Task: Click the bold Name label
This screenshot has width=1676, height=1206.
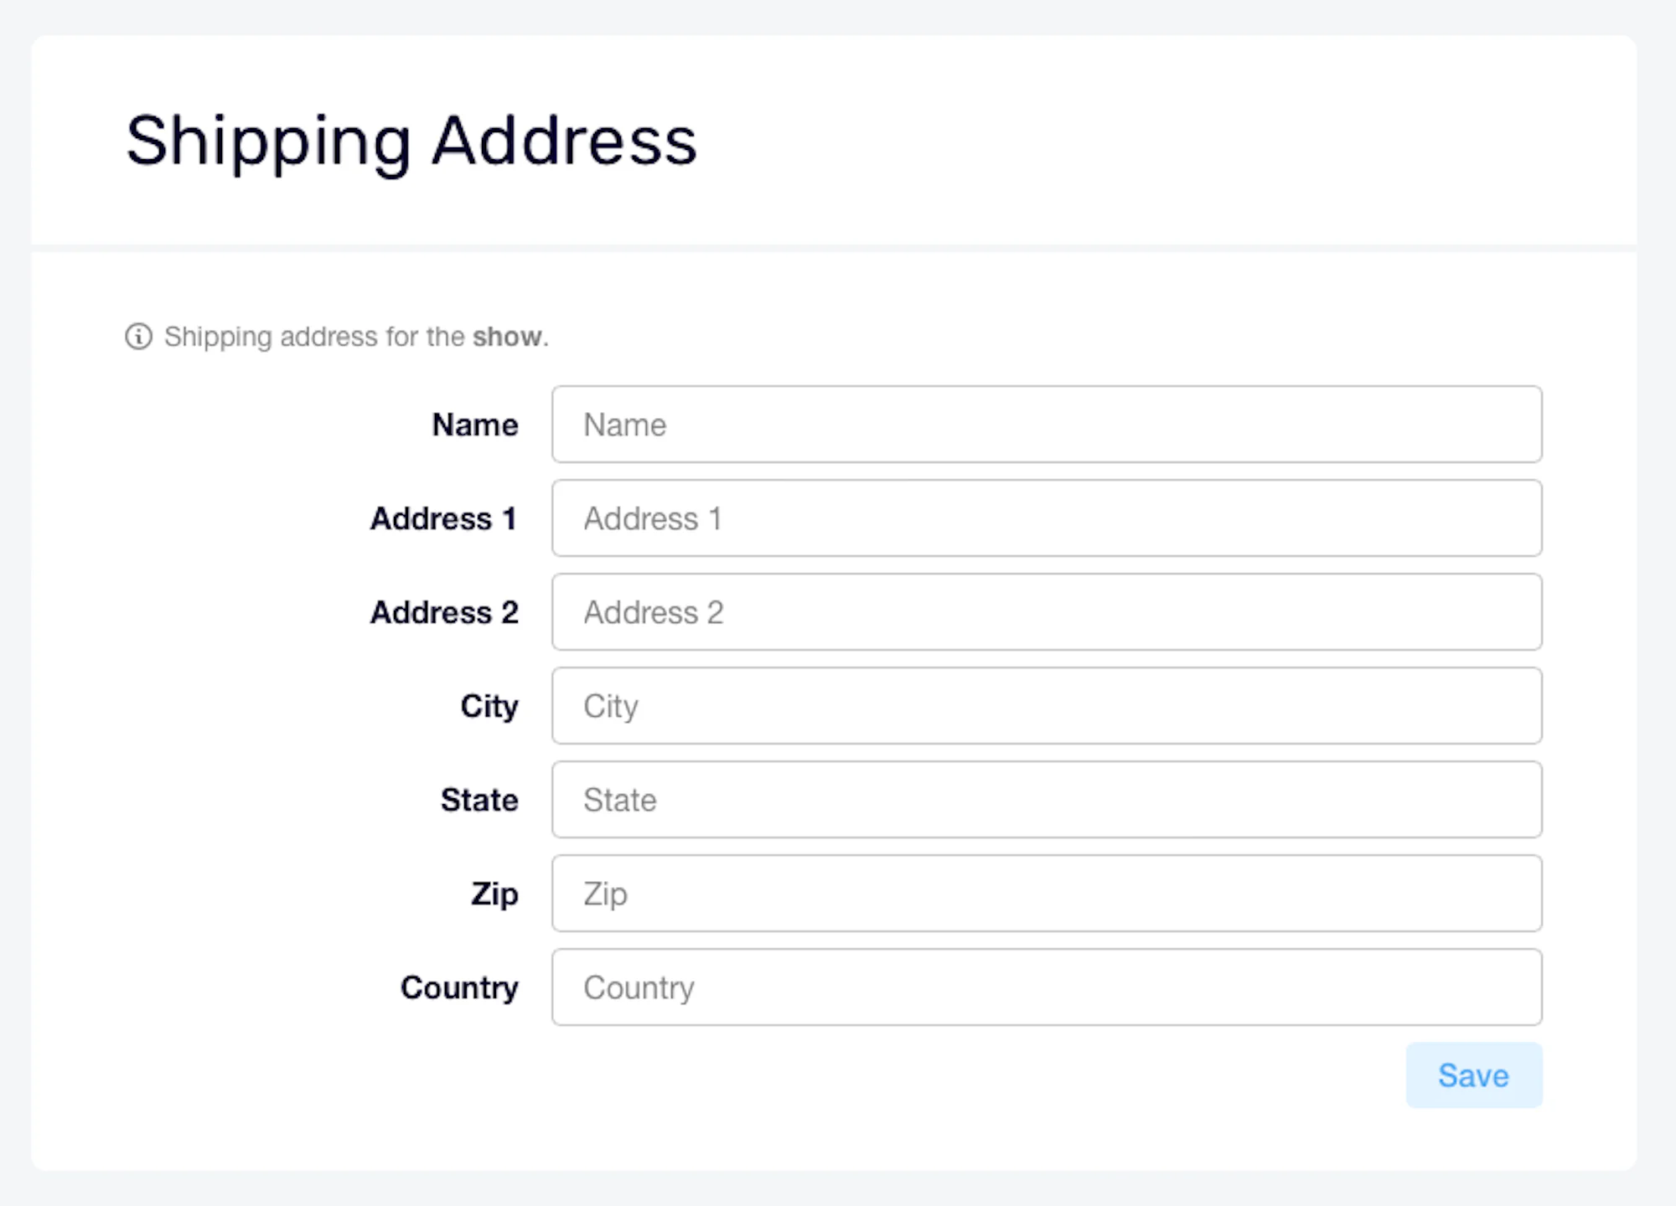Action: click(475, 425)
